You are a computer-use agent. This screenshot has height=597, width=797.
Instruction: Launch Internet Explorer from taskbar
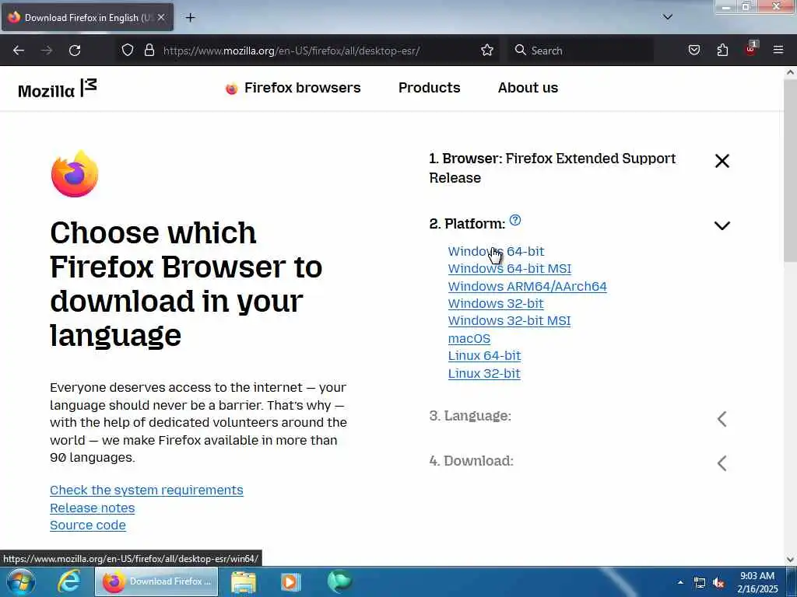click(x=68, y=581)
